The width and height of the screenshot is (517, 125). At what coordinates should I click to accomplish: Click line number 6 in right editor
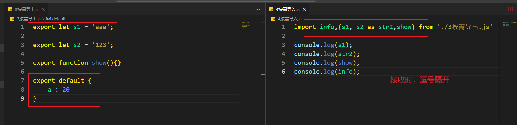284,71
